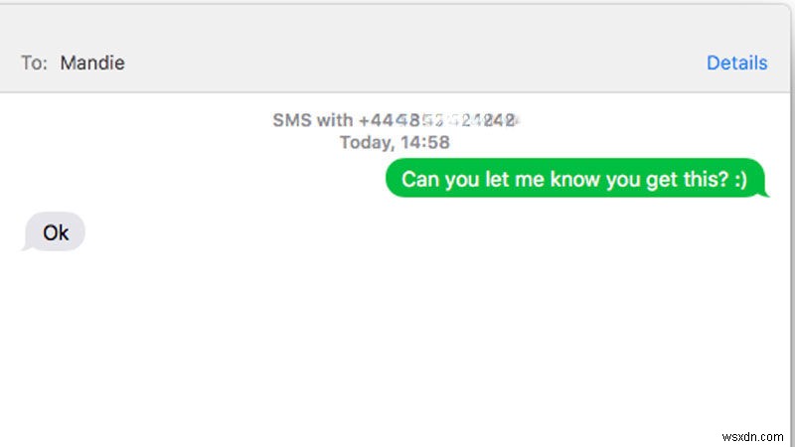Select the green sent message bubble
This screenshot has width=795, height=447.
click(573, 180)
